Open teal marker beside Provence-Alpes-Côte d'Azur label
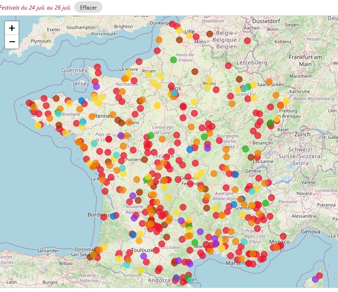338x292 pixels. pyautogui.click(x=244, y=241)
